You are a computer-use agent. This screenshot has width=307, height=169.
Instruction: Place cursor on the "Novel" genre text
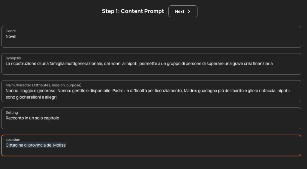11,36
